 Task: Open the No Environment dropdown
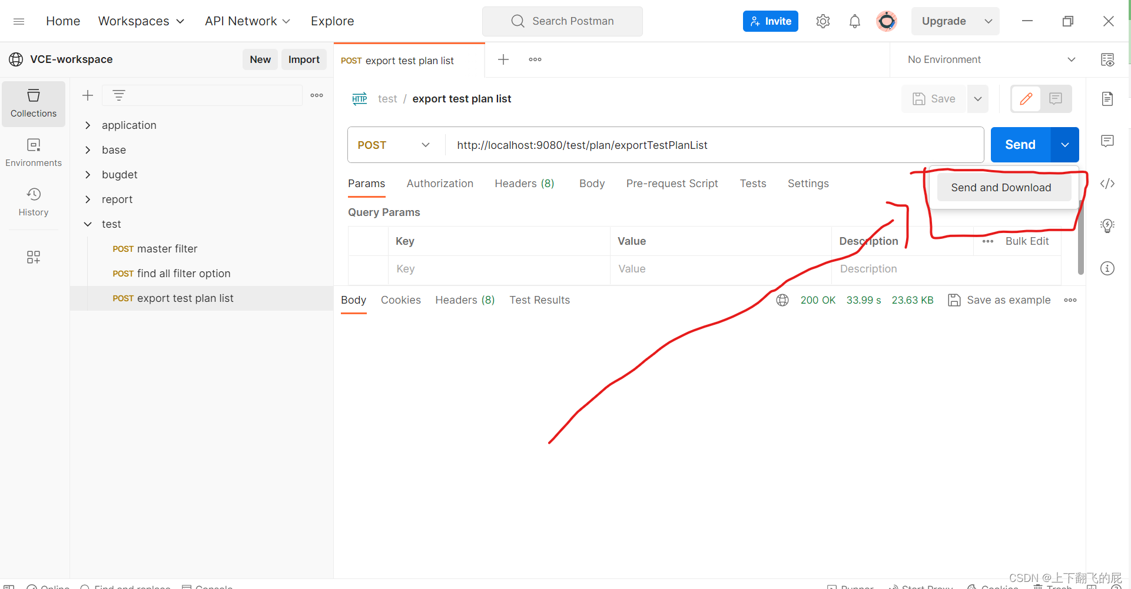click(991, 59)
